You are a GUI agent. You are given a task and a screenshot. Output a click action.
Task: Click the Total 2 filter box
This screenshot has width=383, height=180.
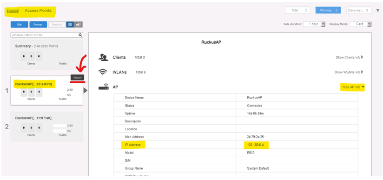click(297, 10)
